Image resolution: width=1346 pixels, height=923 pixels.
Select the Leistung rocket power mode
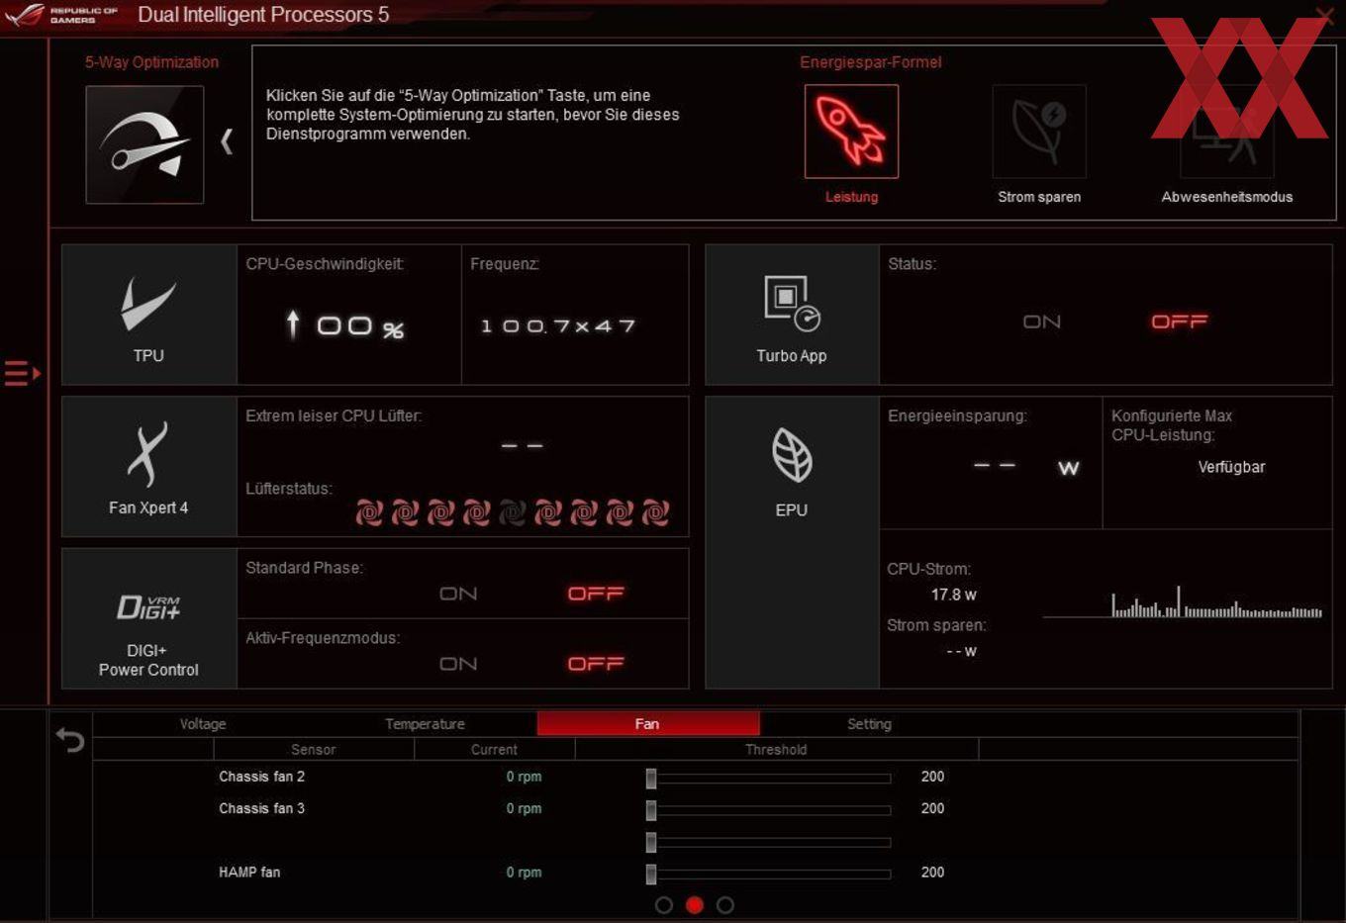[x=851, y=132]
